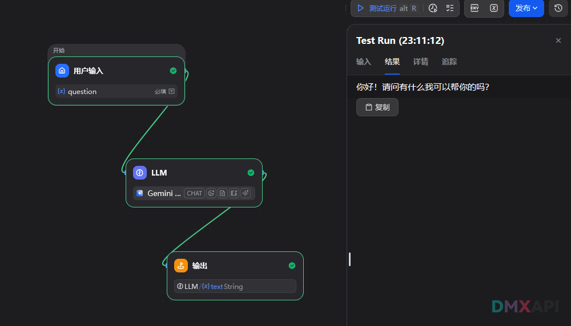This screenshot has width=571, height=326.
Task: Click the panel resize handle divider
Action: click(x=349, y=259)
